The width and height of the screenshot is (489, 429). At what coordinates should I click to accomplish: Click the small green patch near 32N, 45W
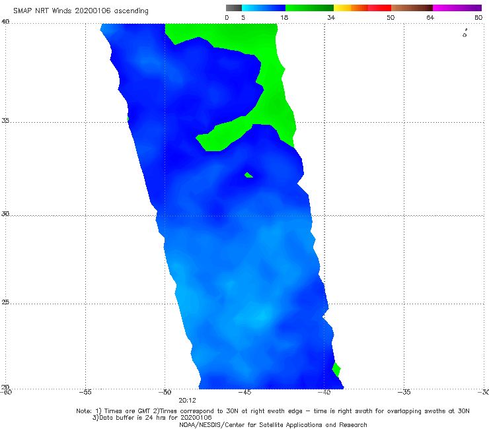[x=248, y=175]
